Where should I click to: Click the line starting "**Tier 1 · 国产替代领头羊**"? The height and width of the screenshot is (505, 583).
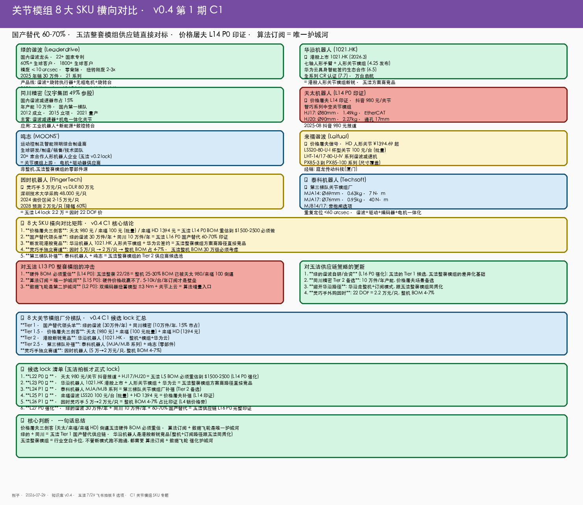[110, 325]
